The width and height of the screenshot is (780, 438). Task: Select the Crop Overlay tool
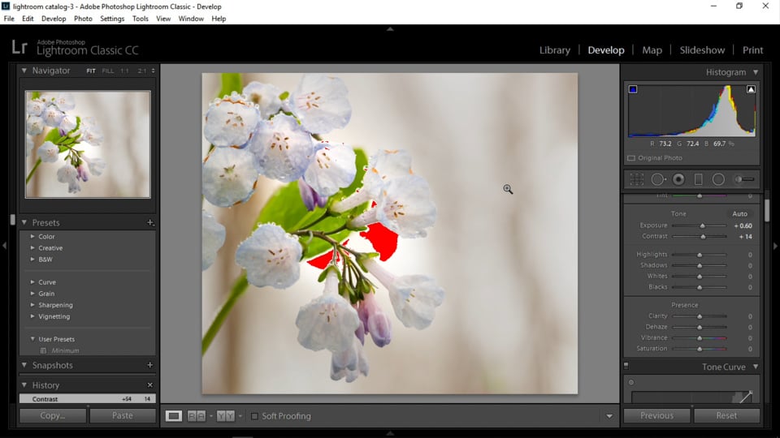click(637, 179)
